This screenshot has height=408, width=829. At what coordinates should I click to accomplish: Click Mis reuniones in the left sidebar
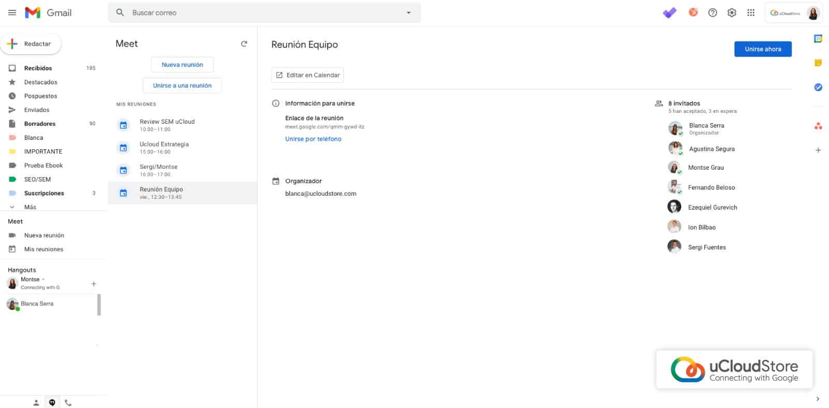(44, 249)
